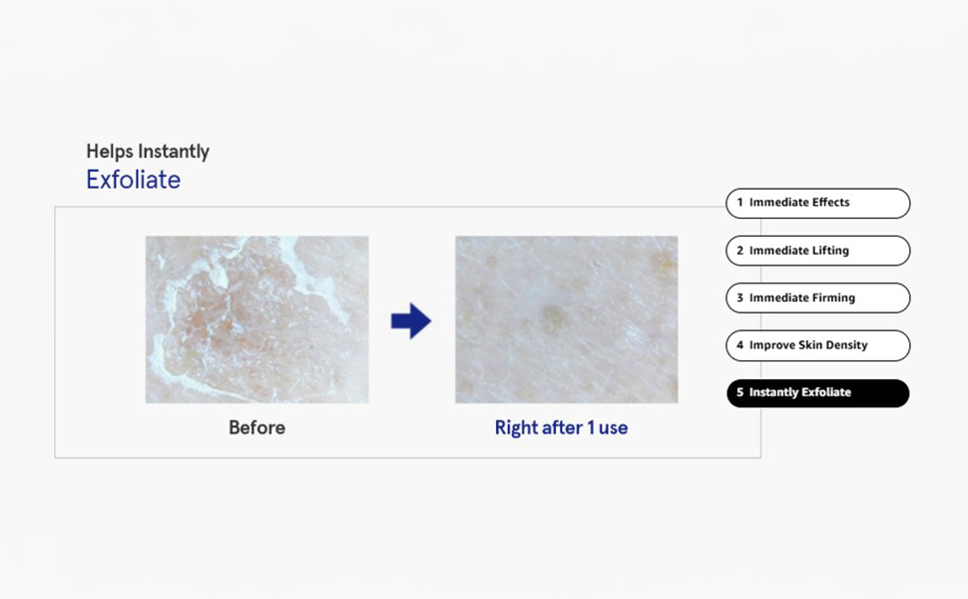This screenshot has width=968, height=599.
Task: Click the "Before" caption
Action: [256, 427]
